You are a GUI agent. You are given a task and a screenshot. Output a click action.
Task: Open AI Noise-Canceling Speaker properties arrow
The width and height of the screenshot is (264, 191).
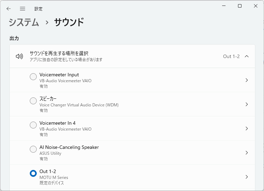(247, 153)
